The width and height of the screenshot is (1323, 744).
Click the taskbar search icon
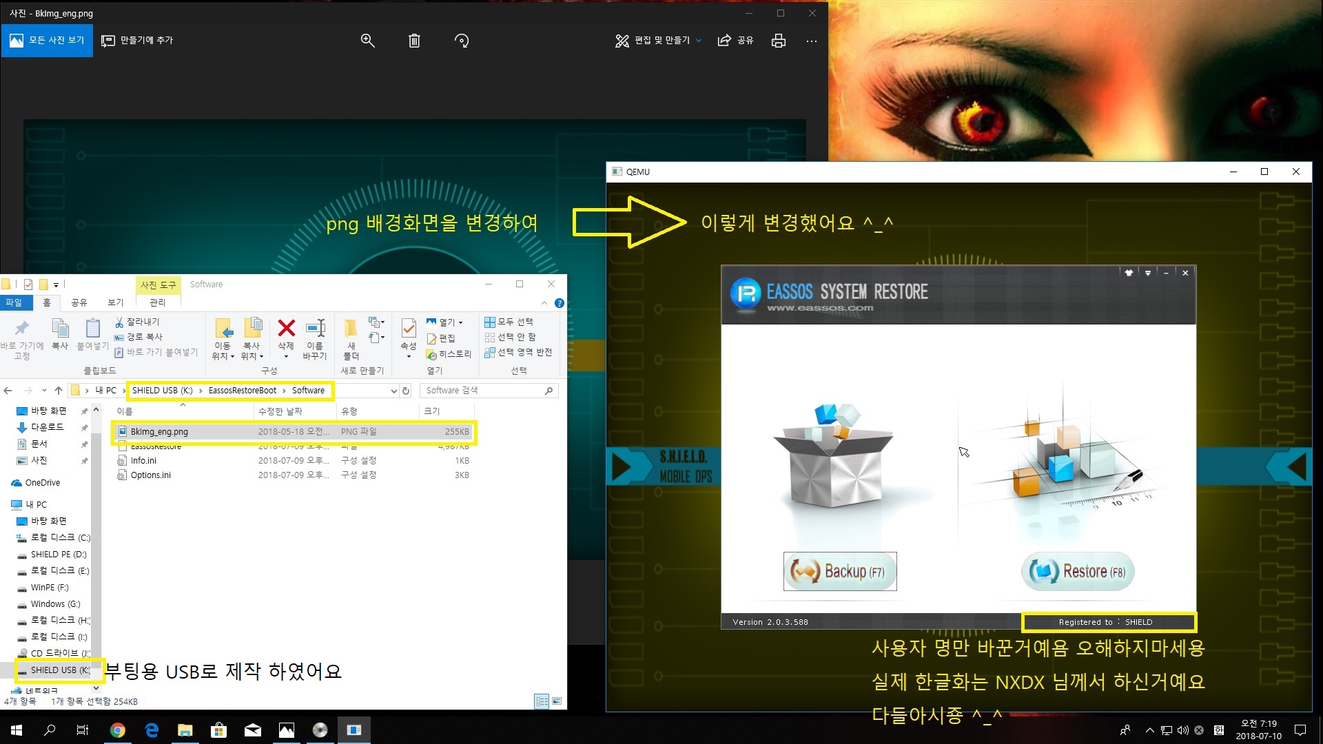pyautogui.click(x=50, y=730)
